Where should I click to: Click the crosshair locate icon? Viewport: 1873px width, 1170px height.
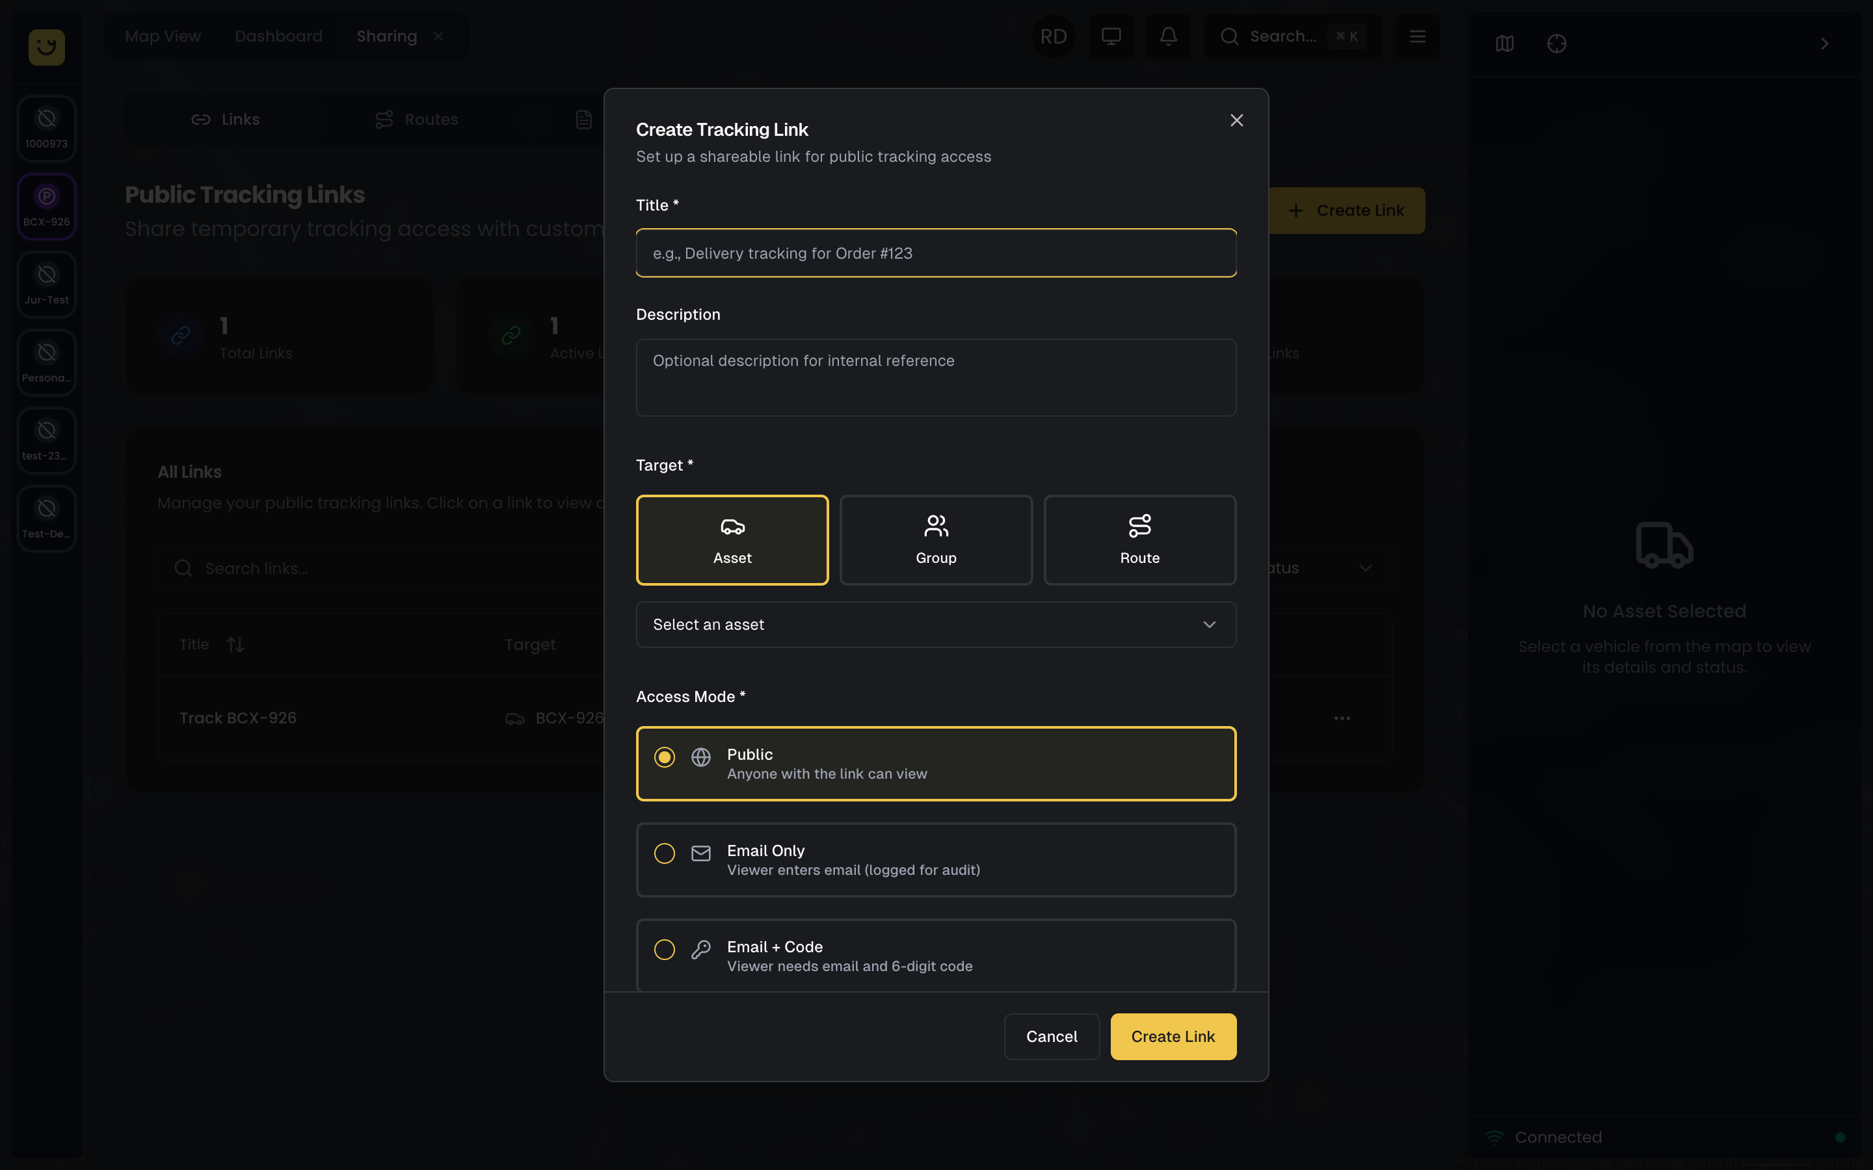(1556, 44)
